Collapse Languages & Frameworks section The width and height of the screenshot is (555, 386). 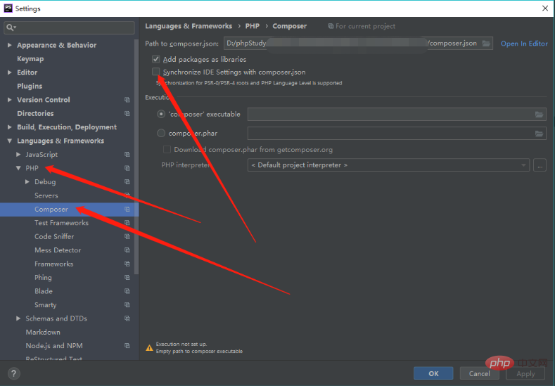[10, 141]
